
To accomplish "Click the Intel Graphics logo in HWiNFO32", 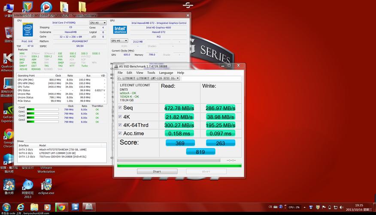I will pyautogui.click(x=120, y=30).
